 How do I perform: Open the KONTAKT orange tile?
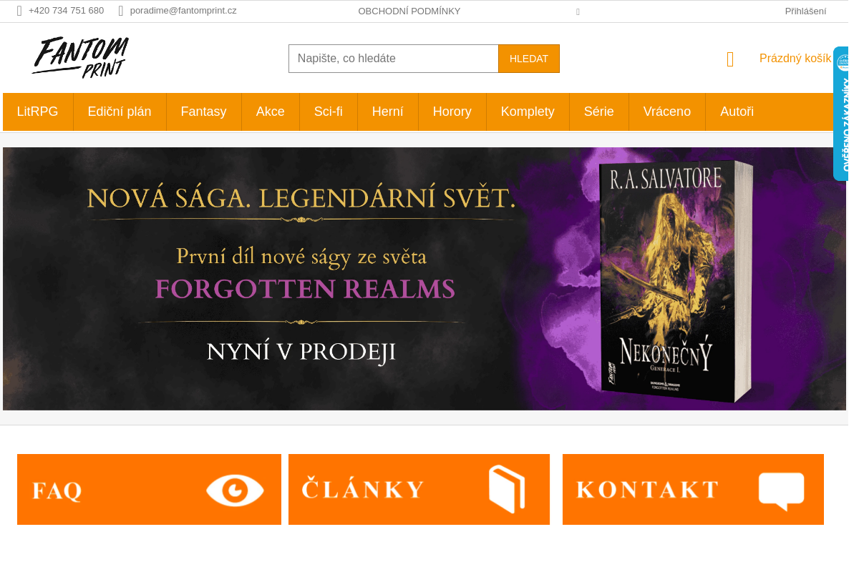tap(693, 489)
